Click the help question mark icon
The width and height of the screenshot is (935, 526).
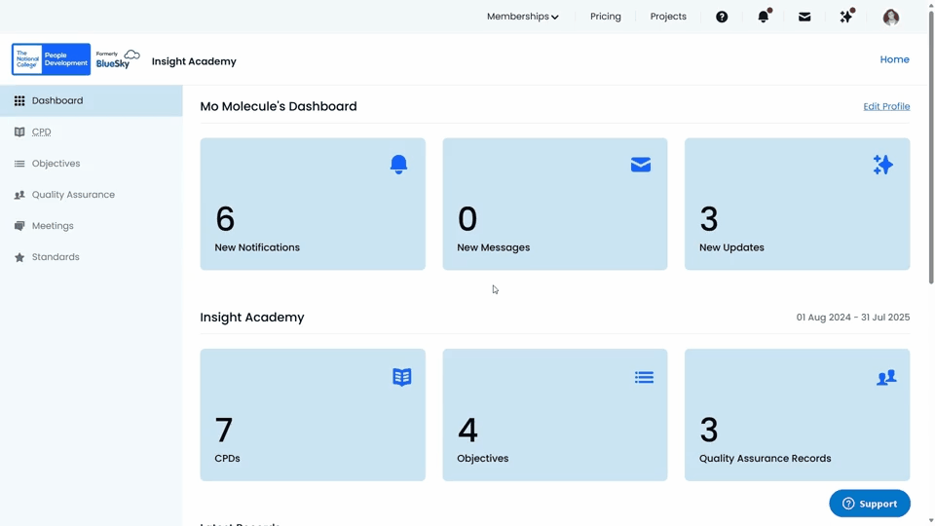coord(722,17)
